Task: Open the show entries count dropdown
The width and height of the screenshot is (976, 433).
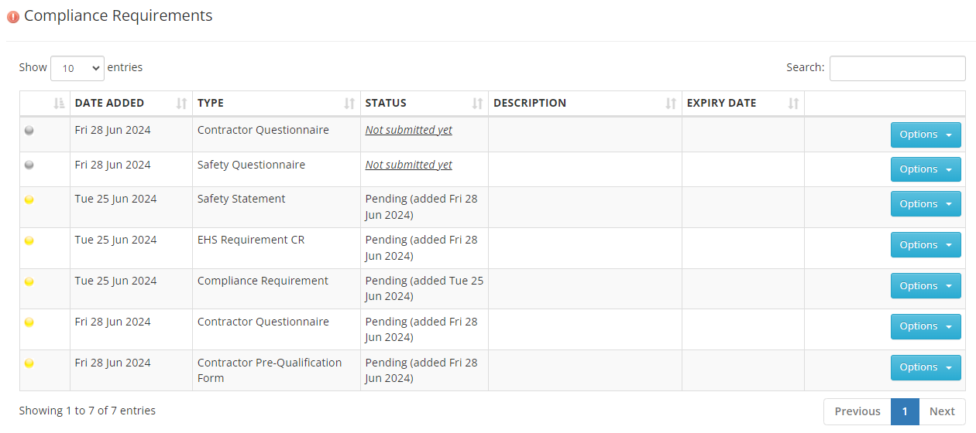Action: (77, 68)
